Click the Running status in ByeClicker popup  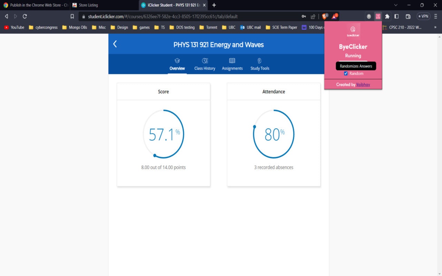pos(353,56)
